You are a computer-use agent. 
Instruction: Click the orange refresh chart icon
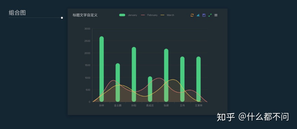click(x=192, y=15)
